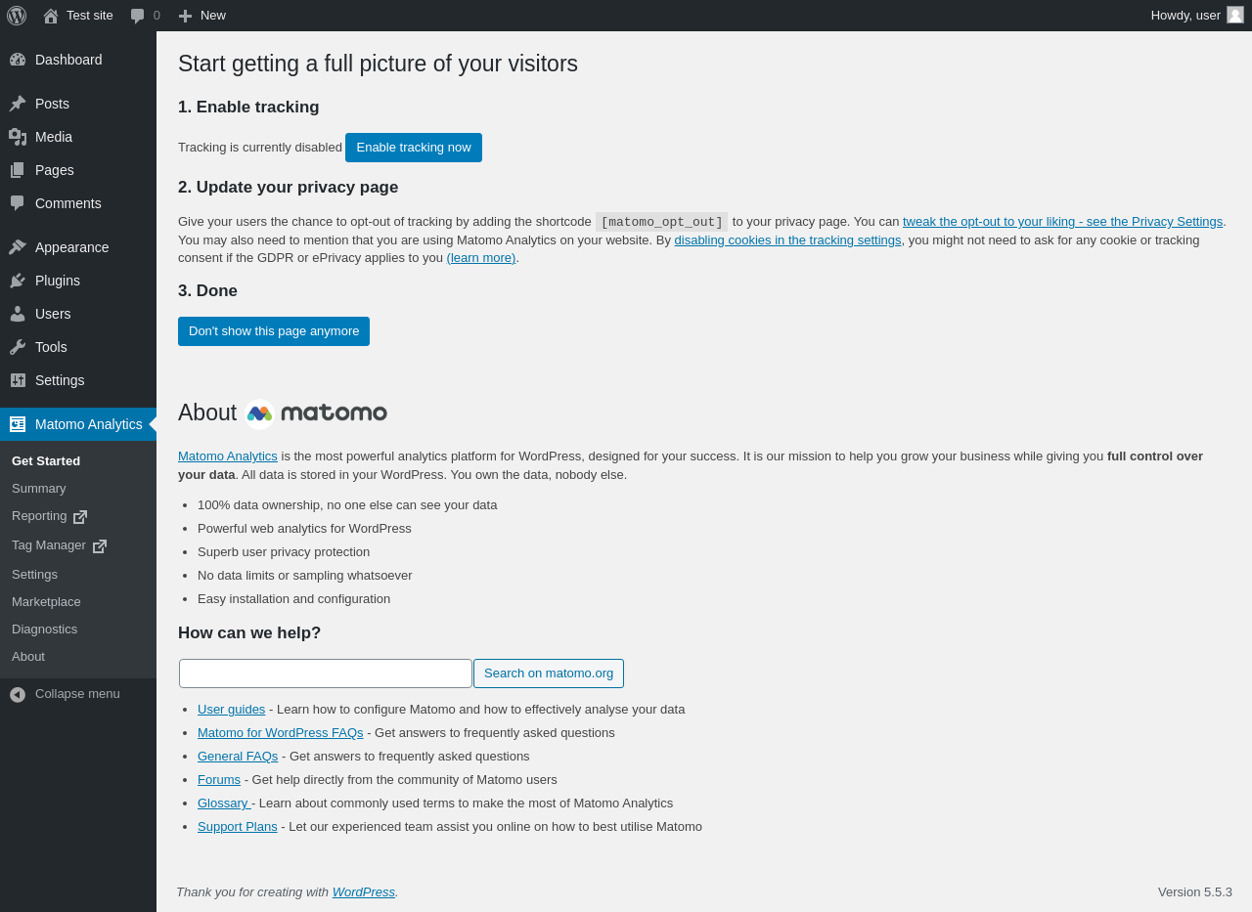Click Don't show this page anymore
The width and height of the screenshot is (1252, 912).
[x=274, y=331]
